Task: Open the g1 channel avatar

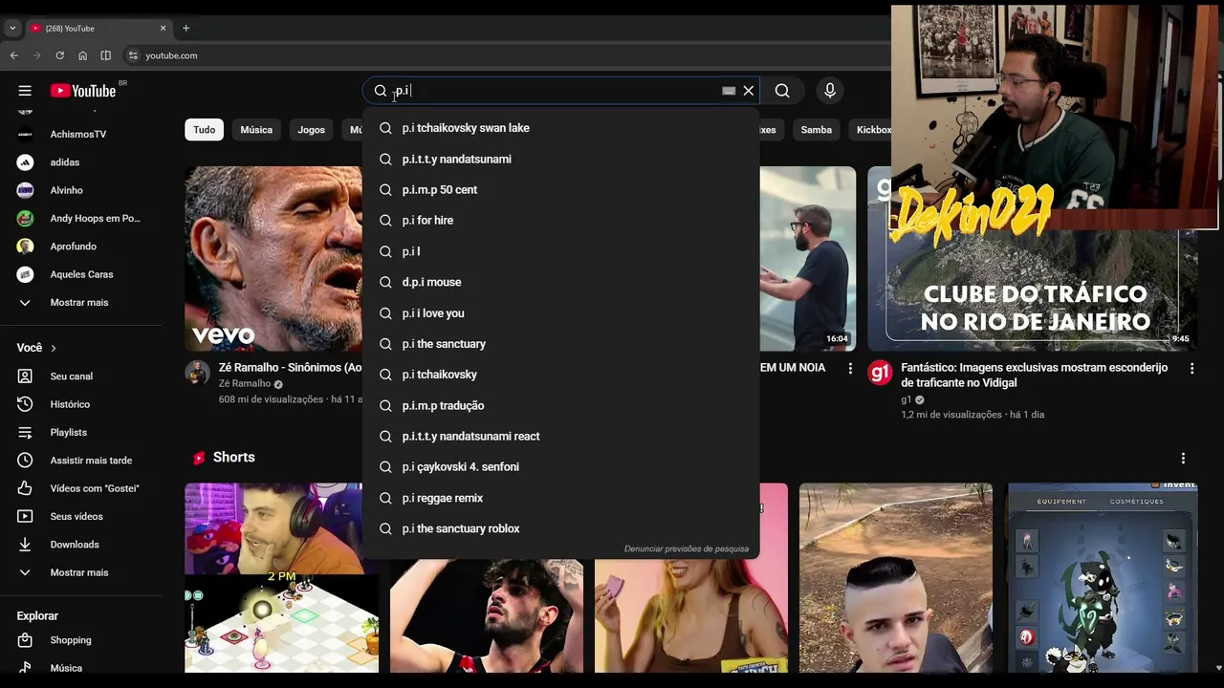Action: 880,373
